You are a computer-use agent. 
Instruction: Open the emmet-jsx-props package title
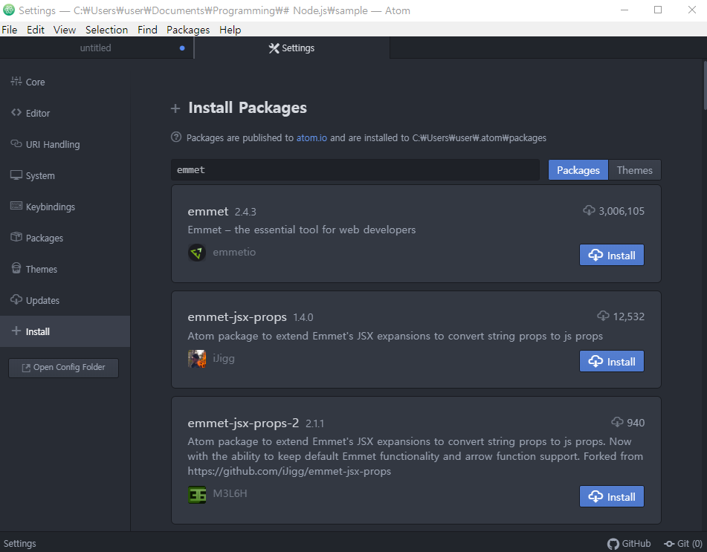(x=237, y=317)
